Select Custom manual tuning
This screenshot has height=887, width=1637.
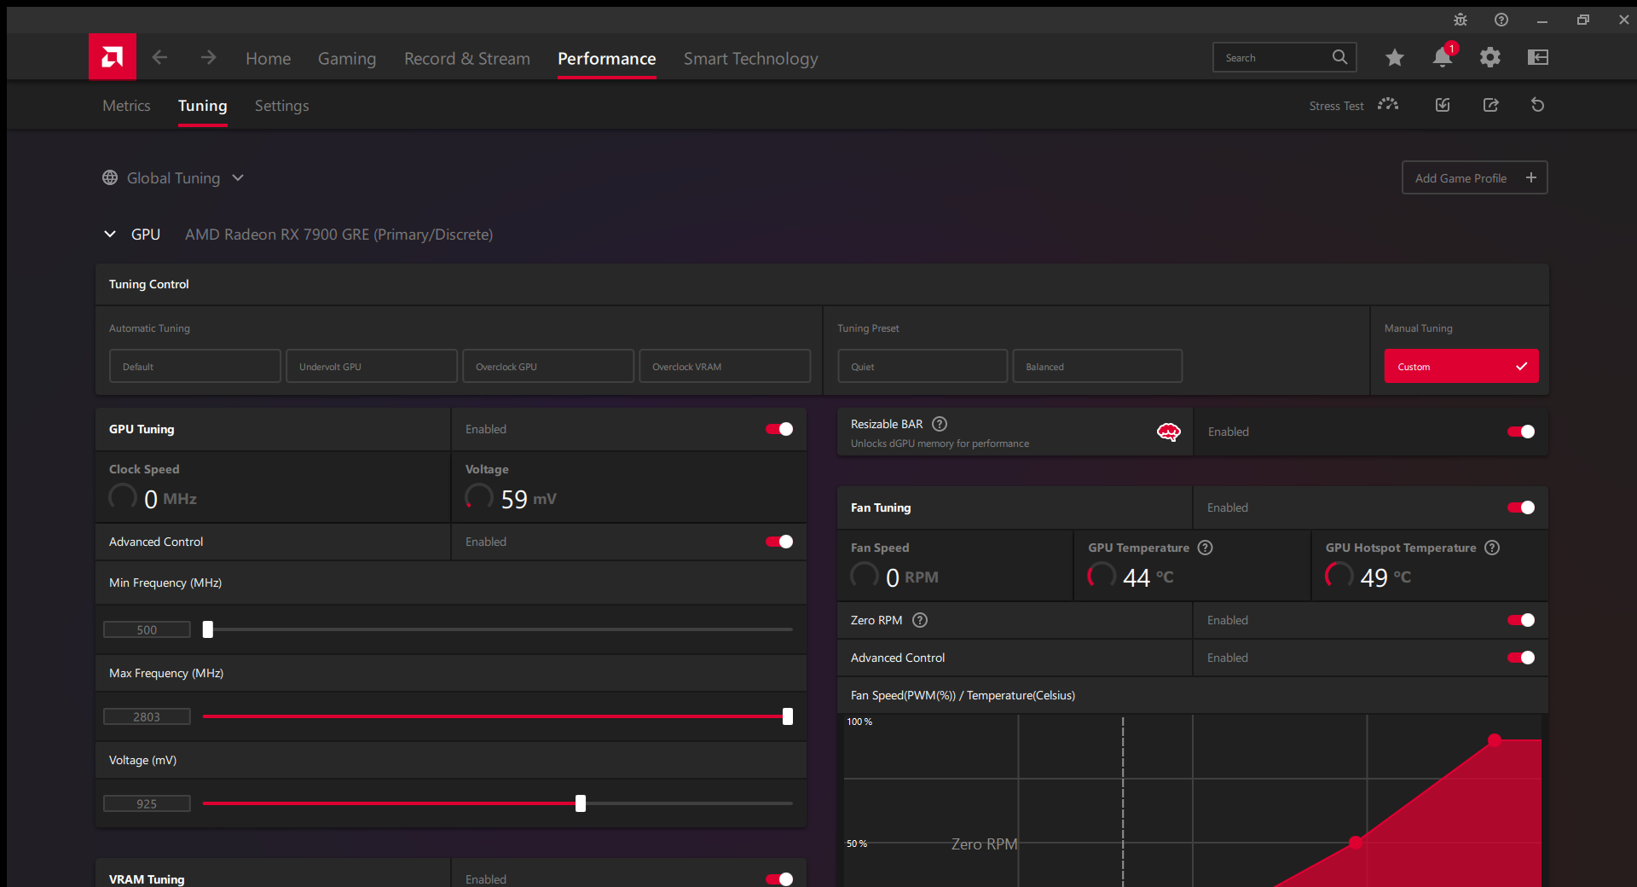(x=1461, y=366)
